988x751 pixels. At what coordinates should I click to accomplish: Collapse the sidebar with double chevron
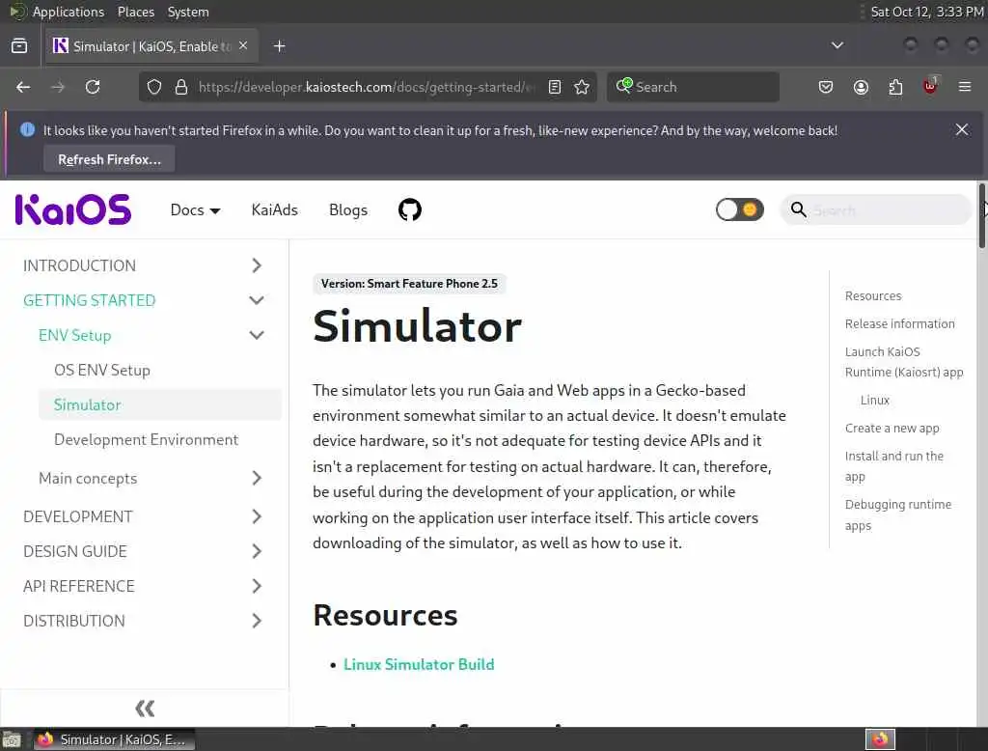145,709
